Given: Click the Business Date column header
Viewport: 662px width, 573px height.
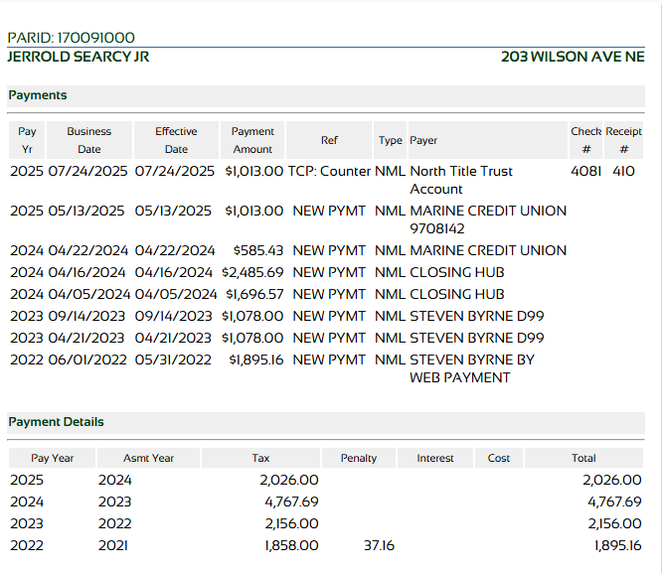Looking at the screenshot, I should click(88, 140).
